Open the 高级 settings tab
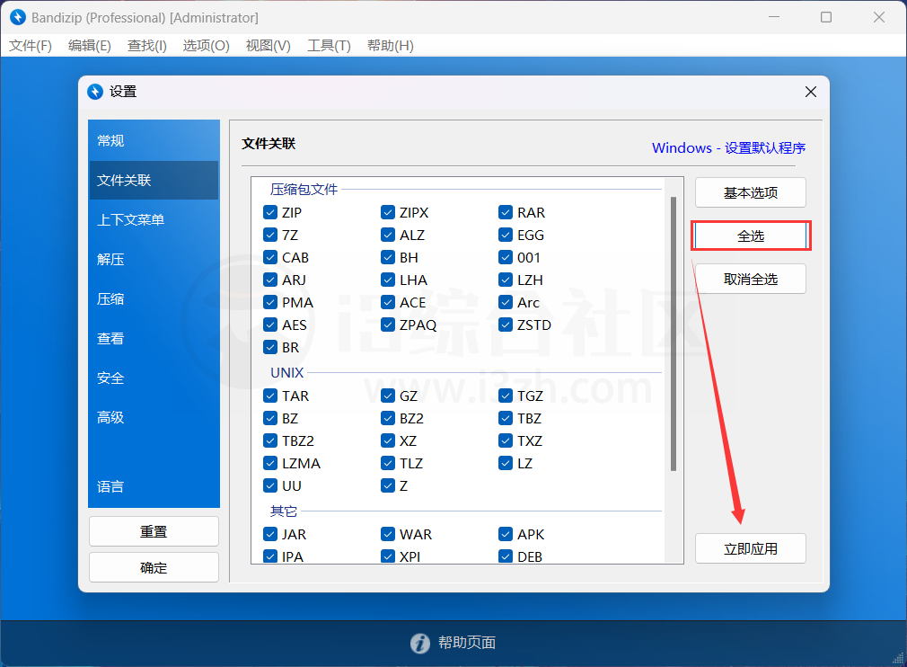The image size is (907, 667). point(154,417)
